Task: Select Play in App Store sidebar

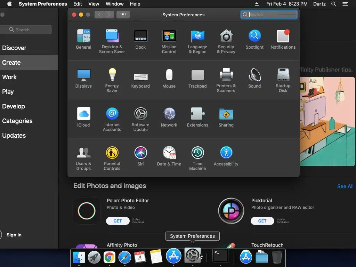Action: coord(29,92)
